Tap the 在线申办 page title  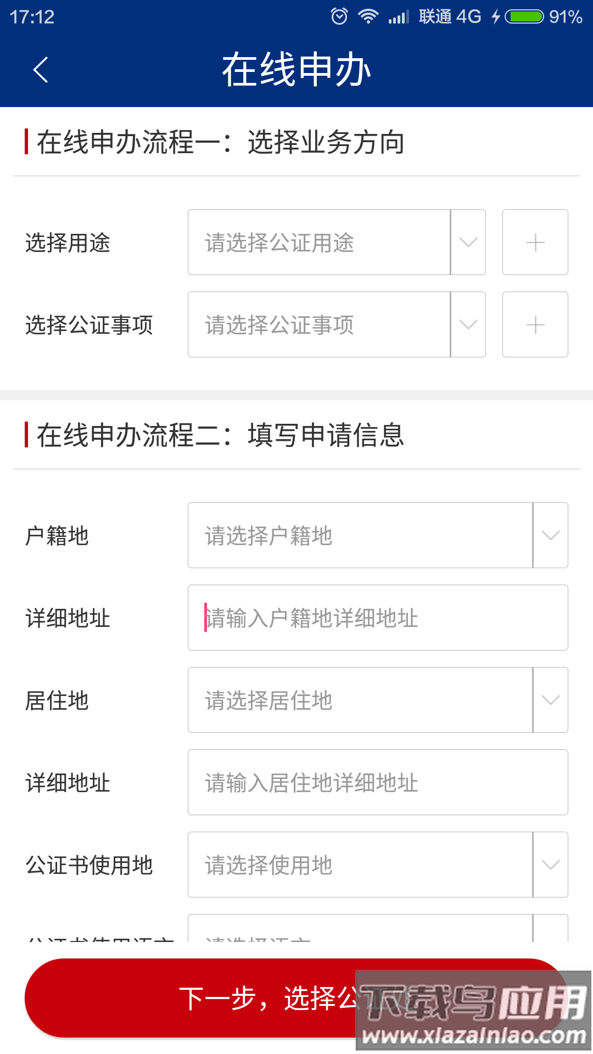[296, 70]
